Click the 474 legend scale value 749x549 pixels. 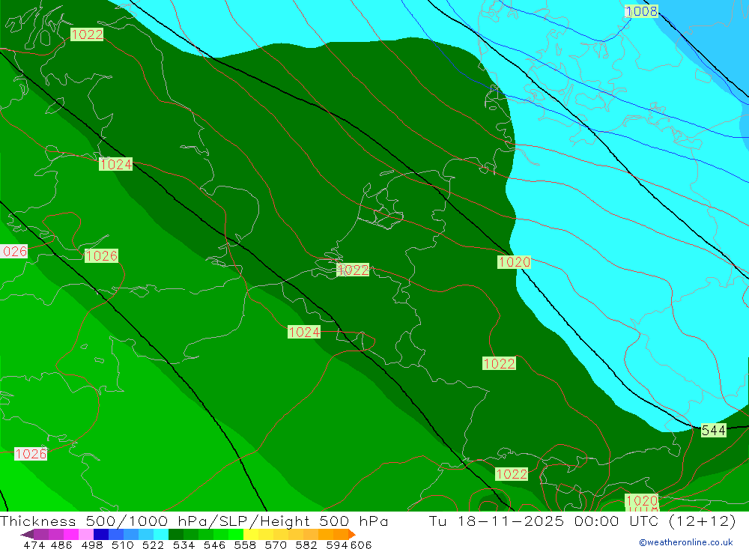click(34, 545)
